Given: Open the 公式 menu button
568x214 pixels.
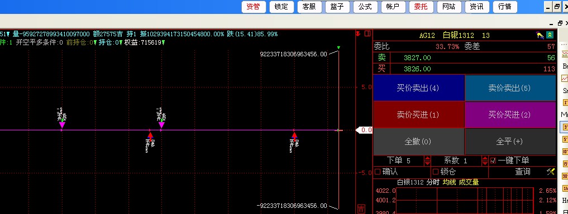Looking at the screenshot, I should point(365,7).
